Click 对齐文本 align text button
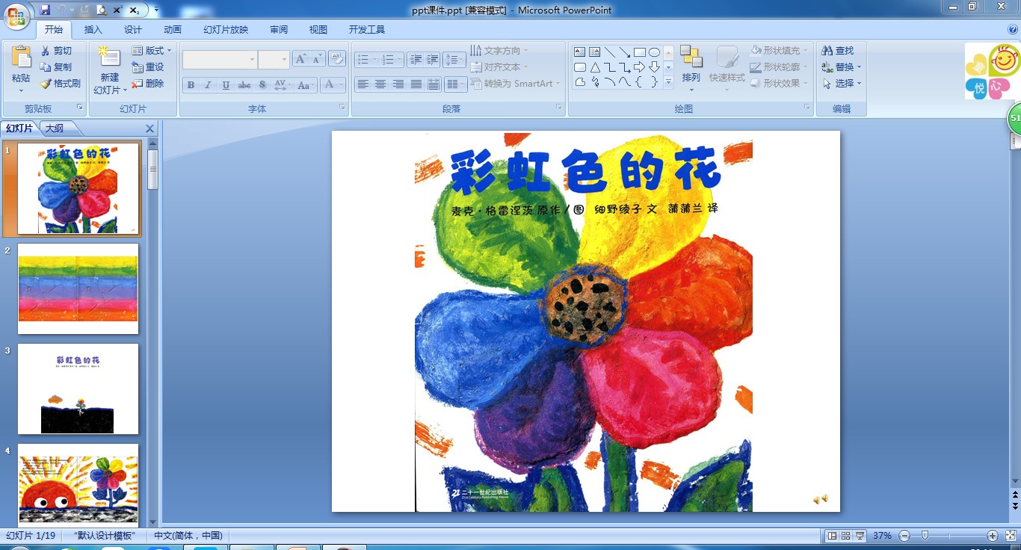The width and height of the screenshot is (1021, 550). tap(500, 67)
